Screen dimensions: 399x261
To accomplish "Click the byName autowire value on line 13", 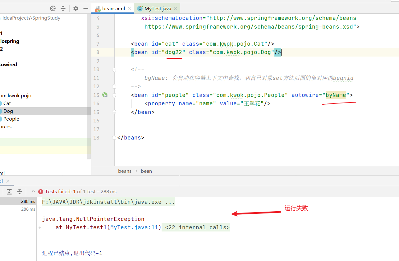I will [x=336, y=95].
